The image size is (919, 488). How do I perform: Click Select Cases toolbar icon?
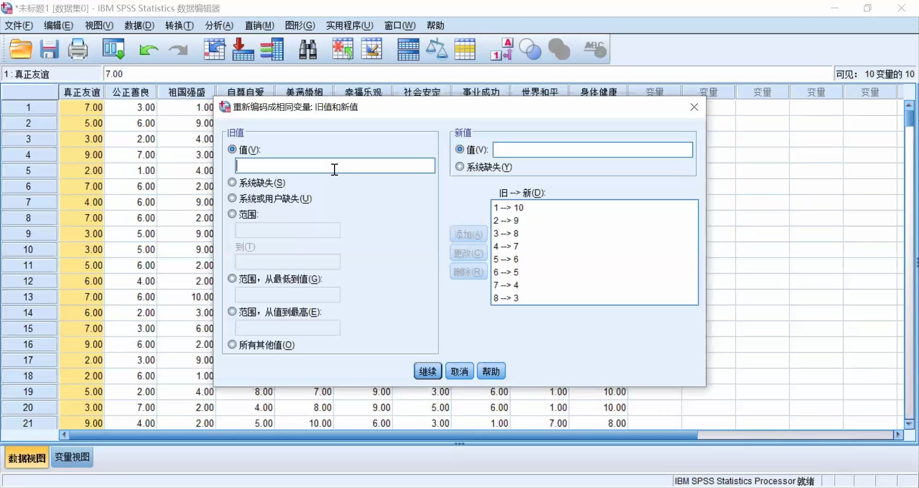tap(465, 49)
